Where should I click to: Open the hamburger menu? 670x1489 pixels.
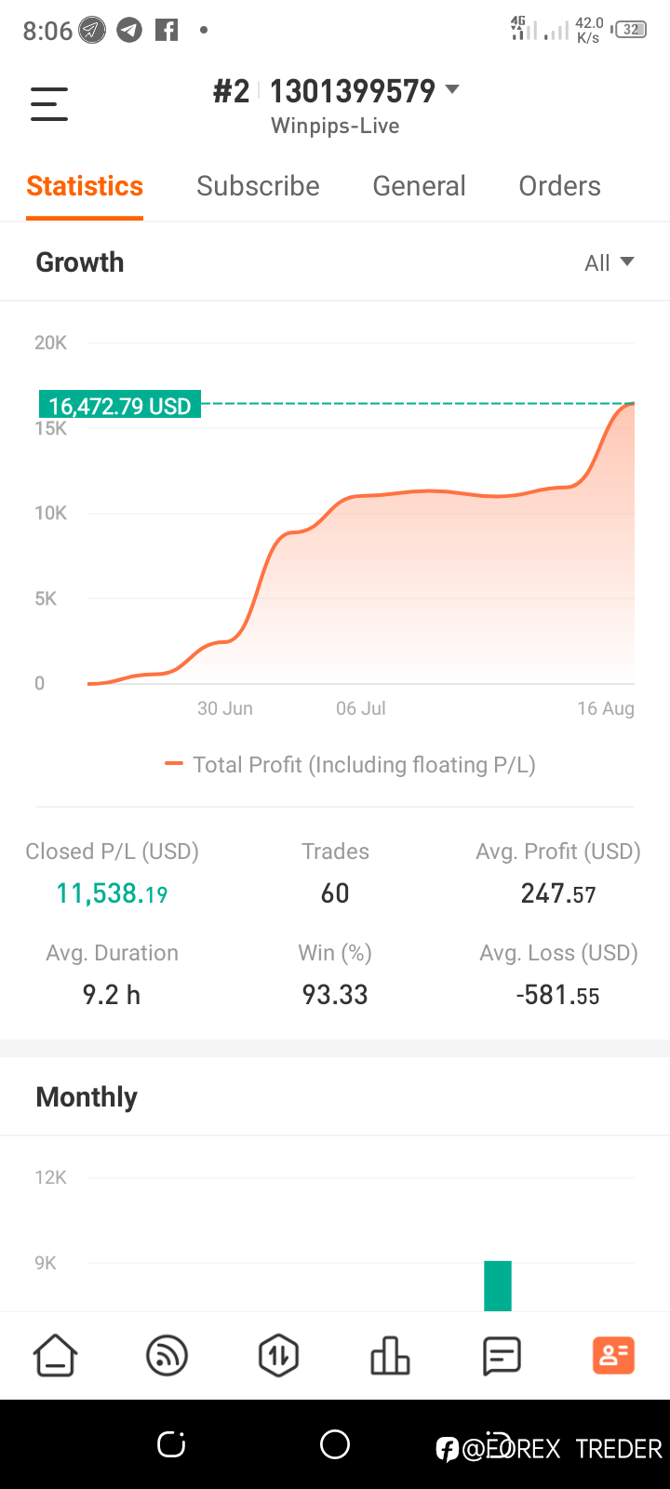pyautogui.click(x=49, y=103)
